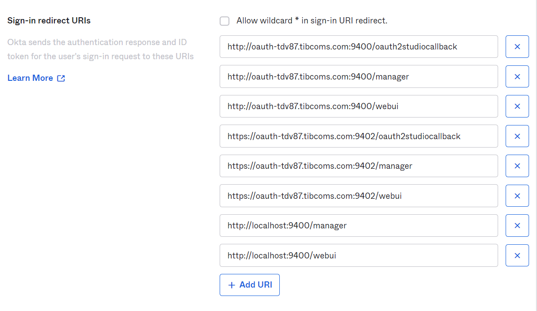
Task: Focus the localhost:9400/webui URI field
Action: click(x=359, y=255)
